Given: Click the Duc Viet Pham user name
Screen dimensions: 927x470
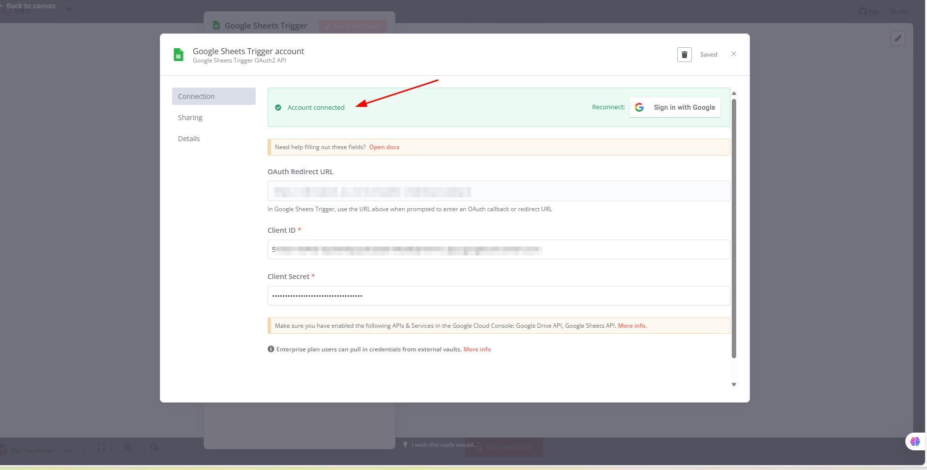Looking at the screenshot, I should point(32,450).
